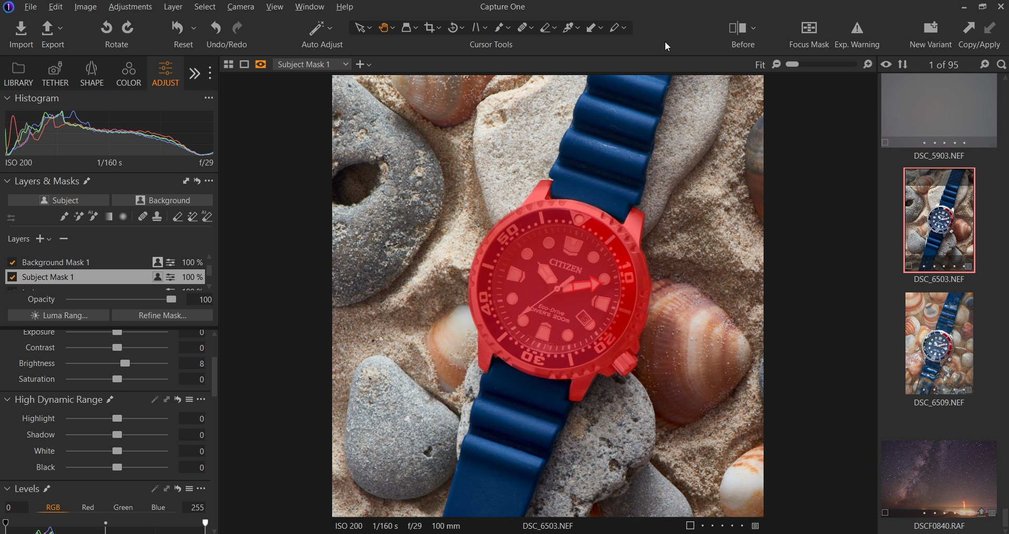1009x534 pixels.
Task: Disable the Subject Mask 1 layer checkbox
Action: [13, 277]
